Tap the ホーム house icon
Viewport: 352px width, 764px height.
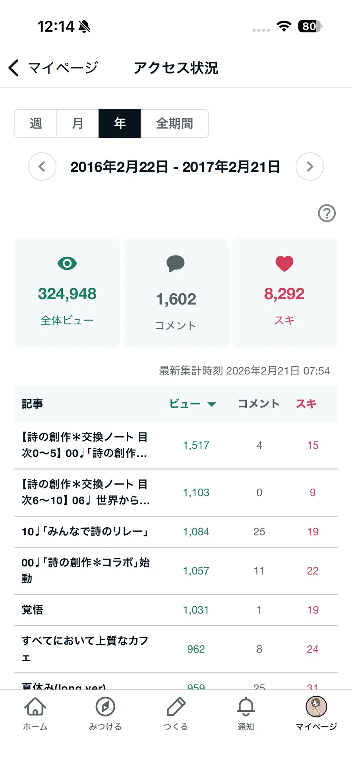[x=35, y=706]
